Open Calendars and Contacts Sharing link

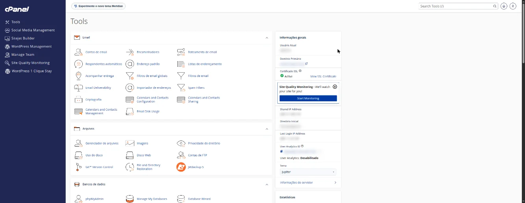click(x=204, y=100)
